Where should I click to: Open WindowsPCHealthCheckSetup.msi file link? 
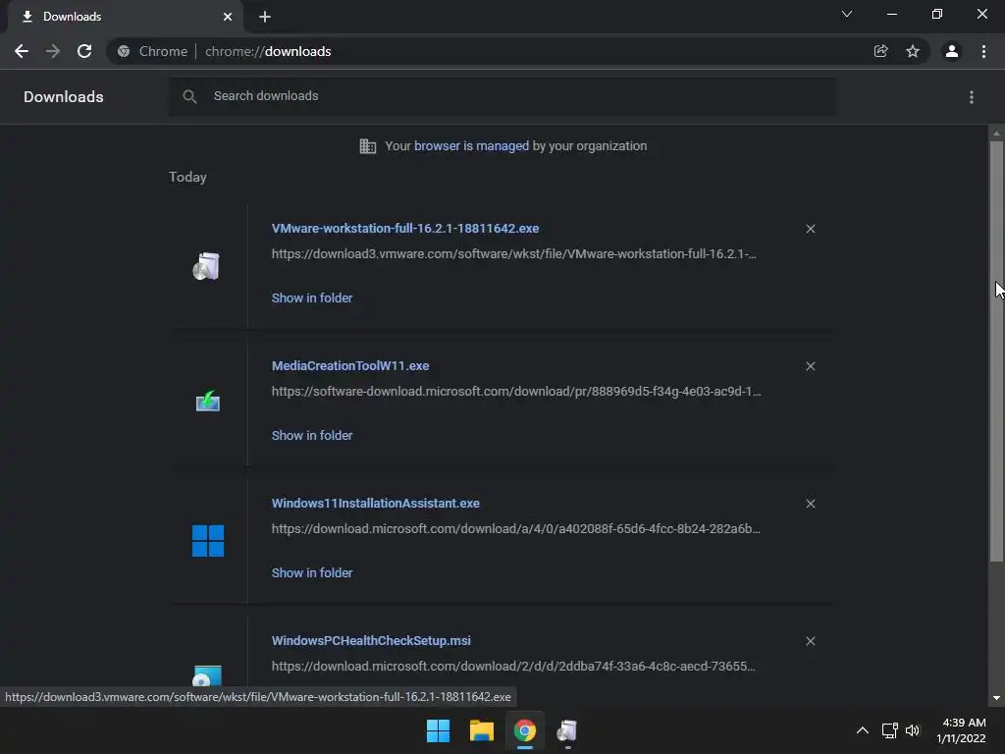pos(371,640)
